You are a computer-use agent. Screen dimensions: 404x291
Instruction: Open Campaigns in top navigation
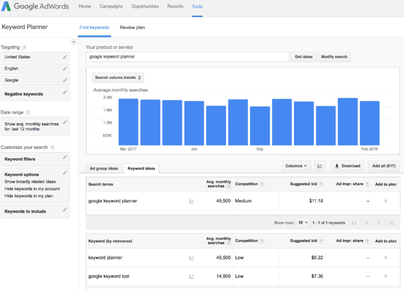click(111, 6)
